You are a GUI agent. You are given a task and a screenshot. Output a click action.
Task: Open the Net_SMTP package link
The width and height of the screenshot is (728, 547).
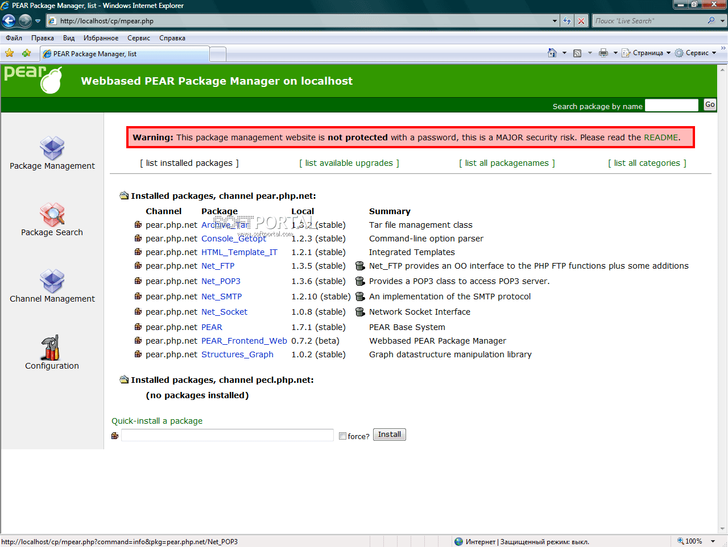click(222, 297)
